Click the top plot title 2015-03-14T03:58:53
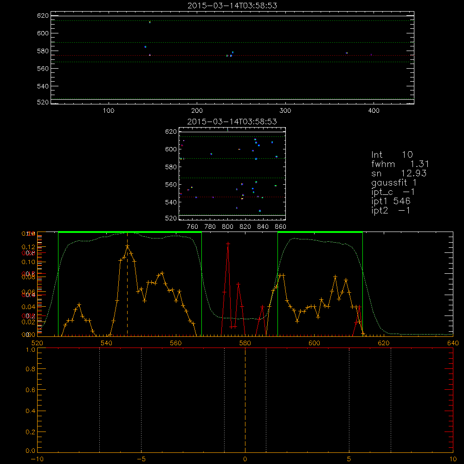 [232, 6]
